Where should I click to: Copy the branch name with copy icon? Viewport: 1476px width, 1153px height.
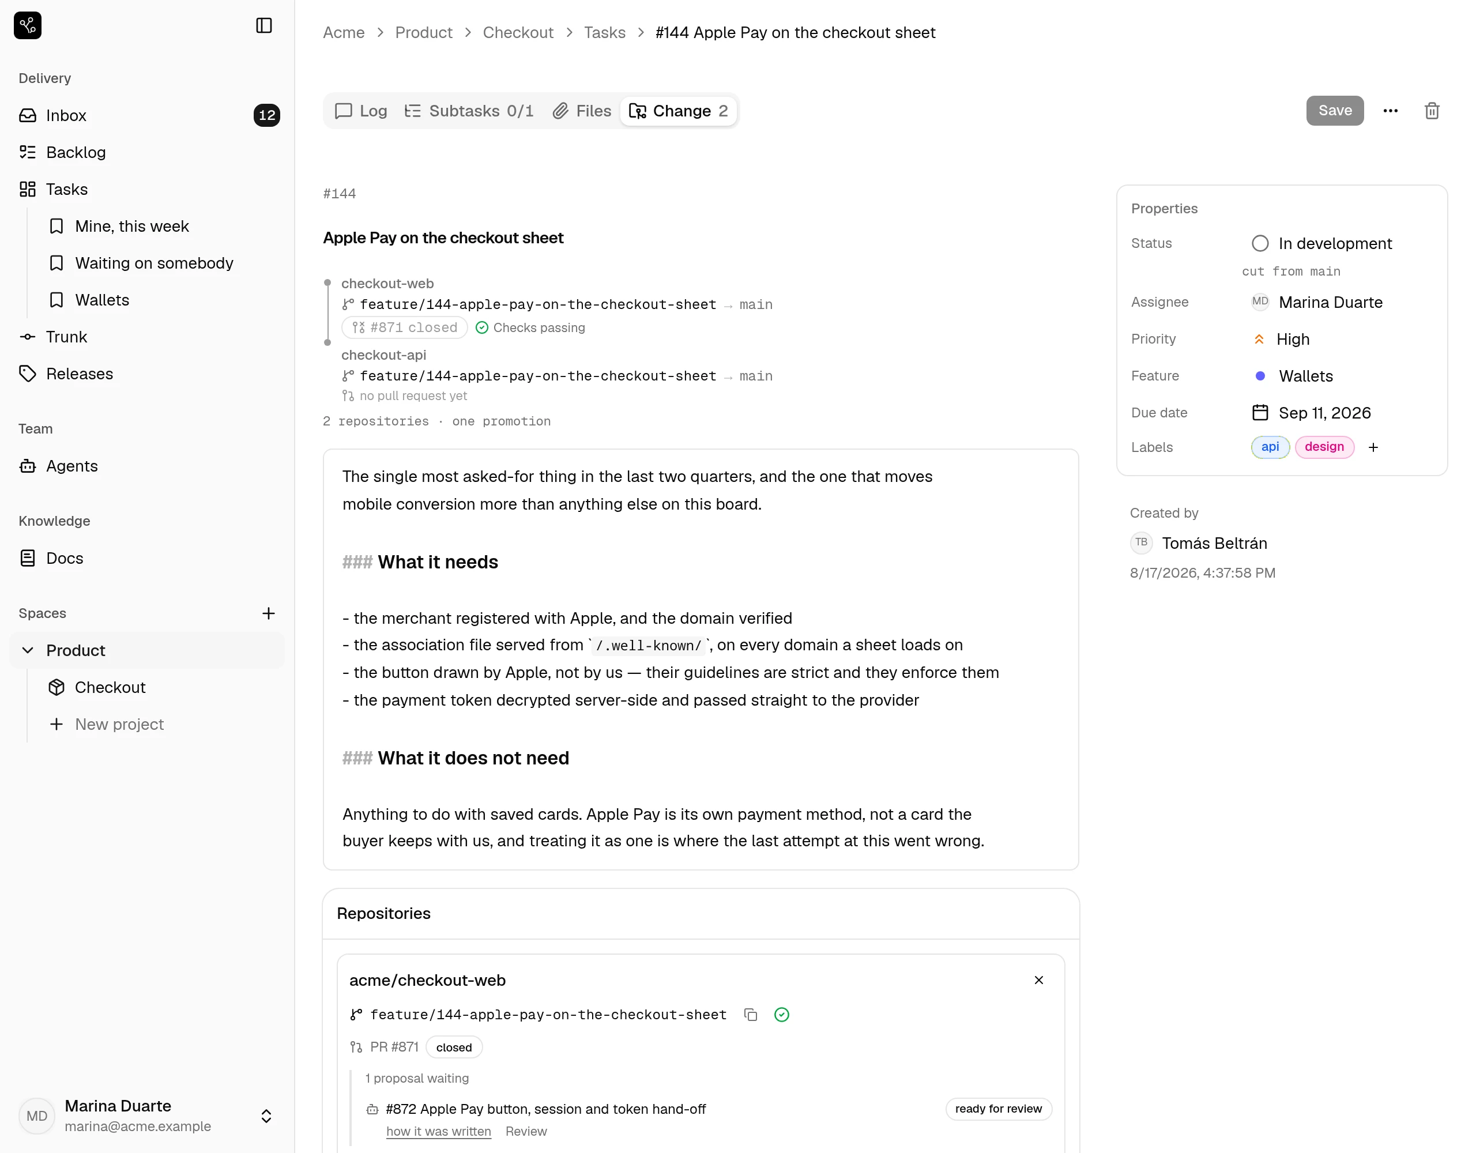pos(750,1015)
